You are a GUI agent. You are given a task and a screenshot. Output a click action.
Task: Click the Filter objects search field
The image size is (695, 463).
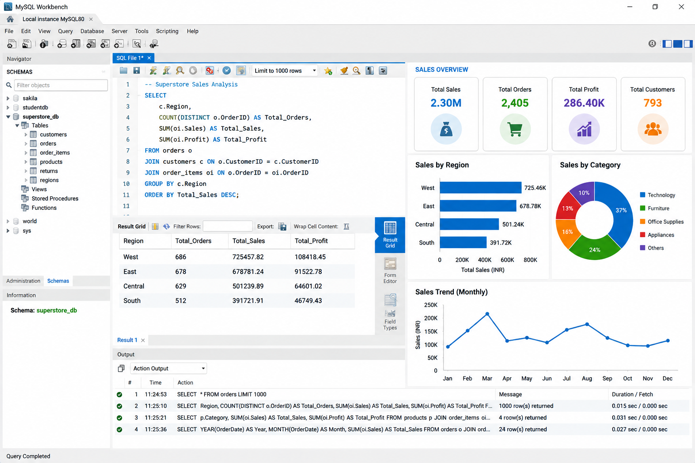click(61, 85)
